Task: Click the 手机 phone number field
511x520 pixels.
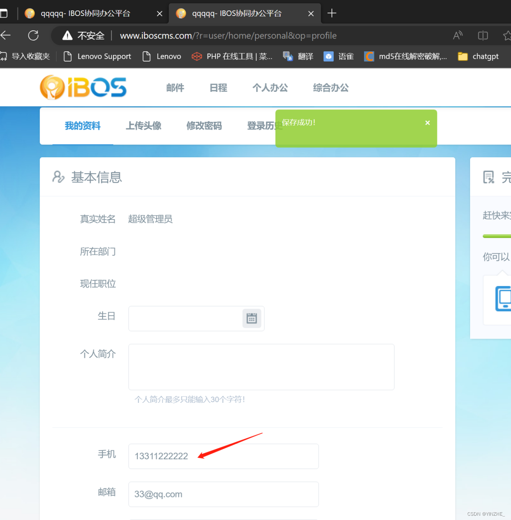Action: (224, 456)
